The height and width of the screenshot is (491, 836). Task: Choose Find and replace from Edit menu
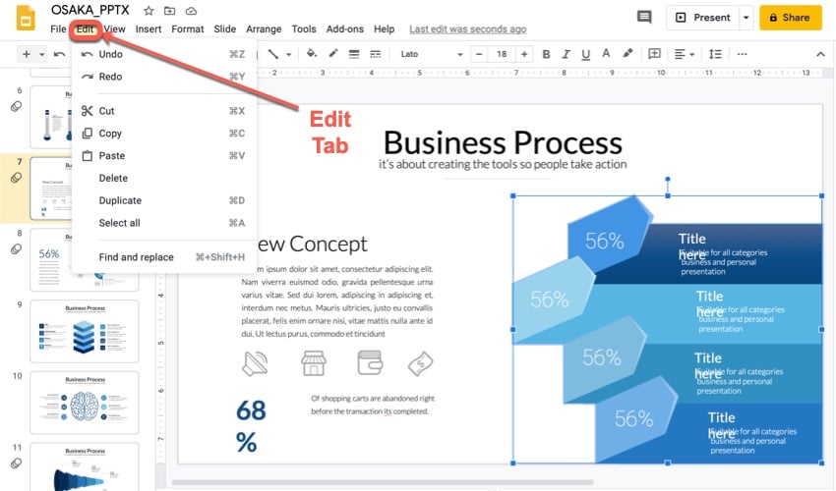(x=136, y=257)
